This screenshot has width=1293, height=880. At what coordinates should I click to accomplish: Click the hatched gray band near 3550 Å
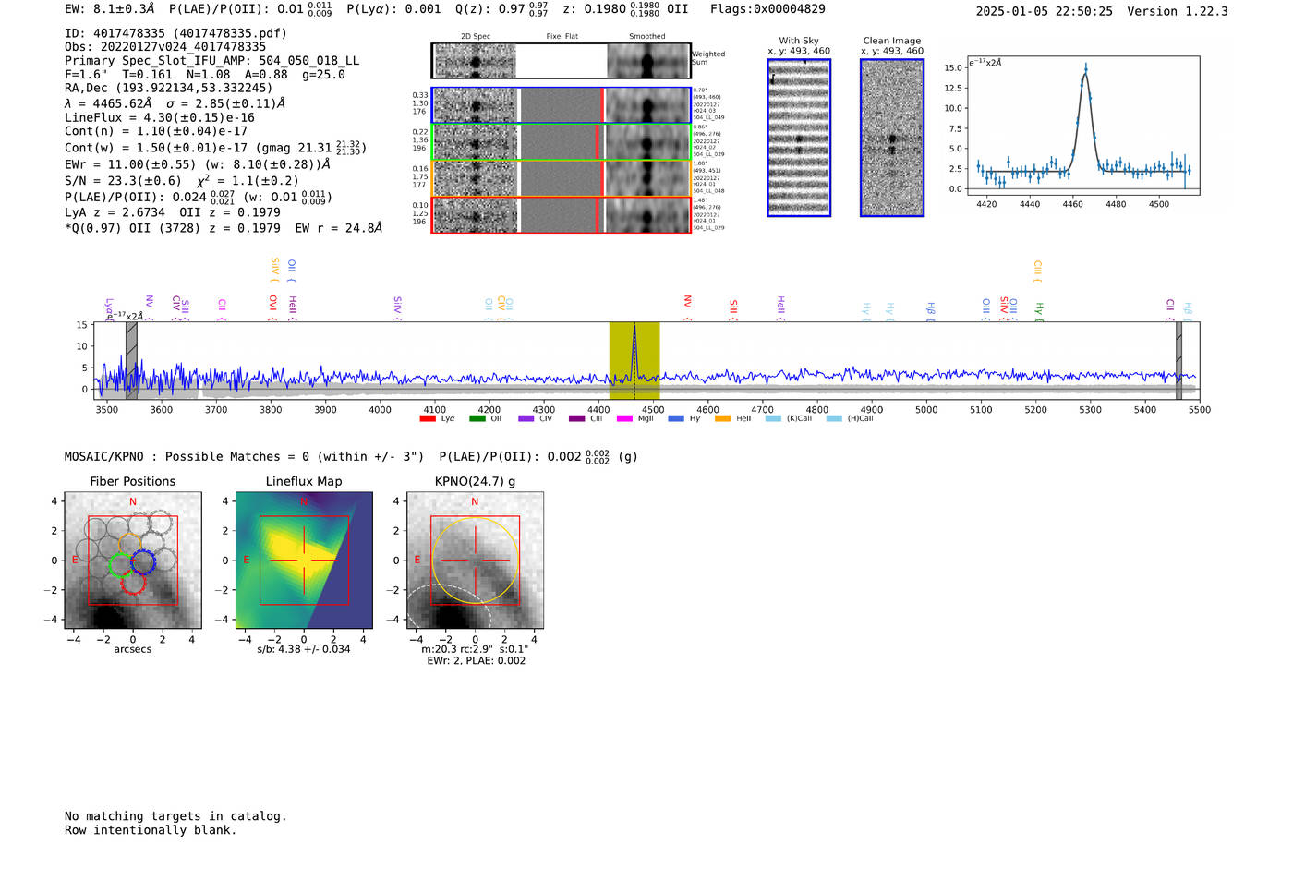[132, 361]
